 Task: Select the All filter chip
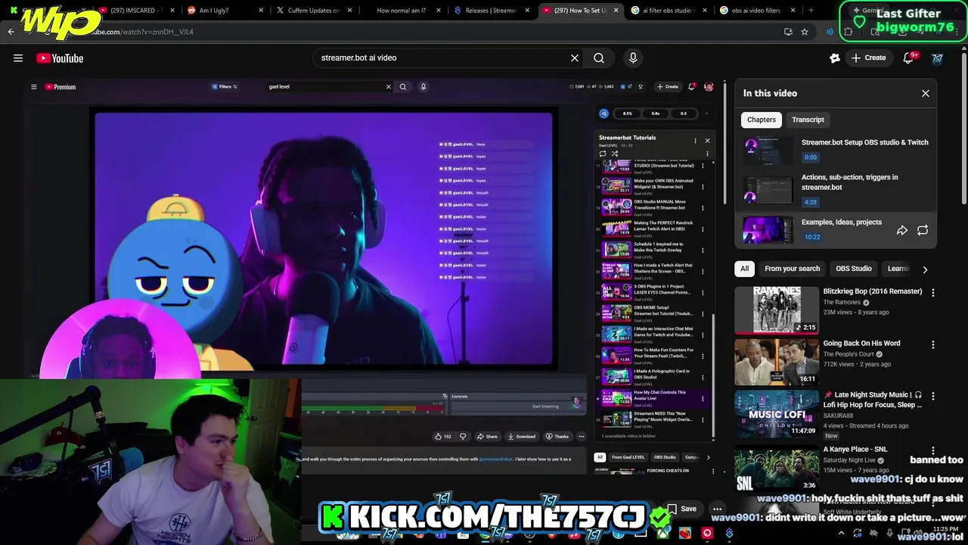tap(744, 269)
